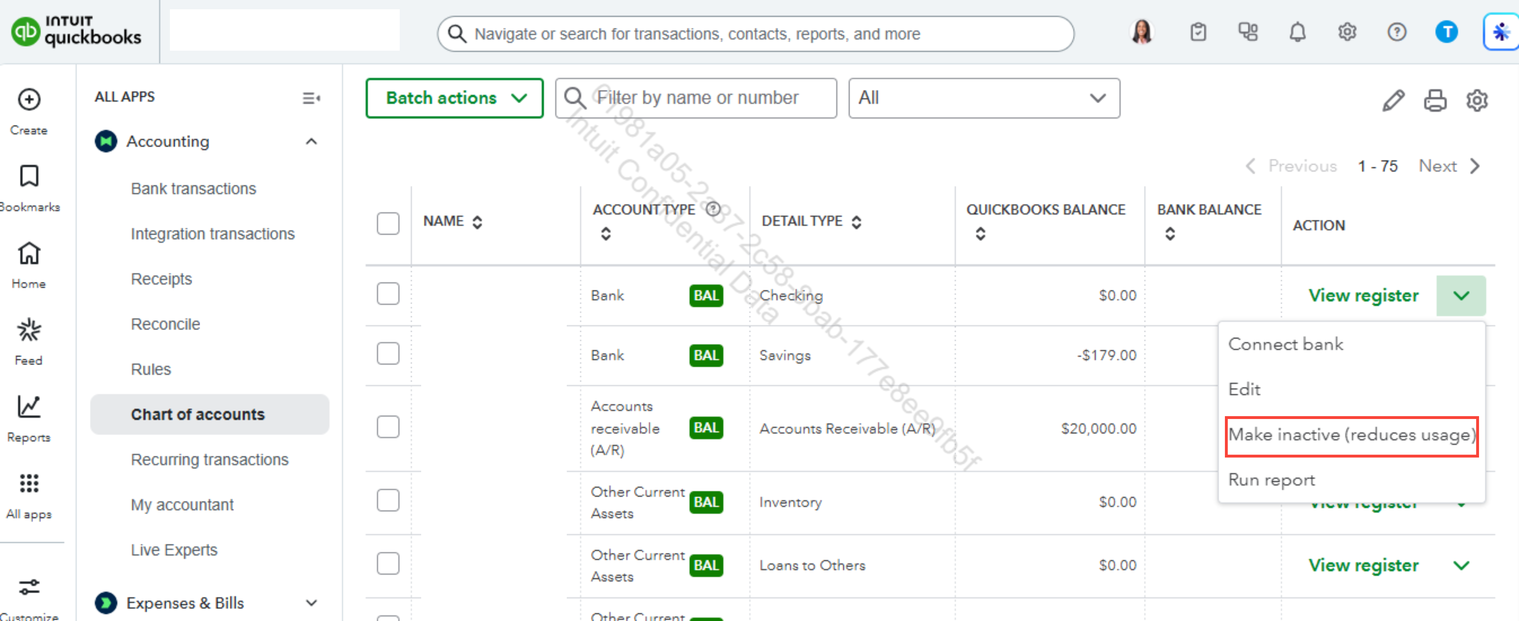
Task: Open the All filter dropdown
Action: coord(984,98)
